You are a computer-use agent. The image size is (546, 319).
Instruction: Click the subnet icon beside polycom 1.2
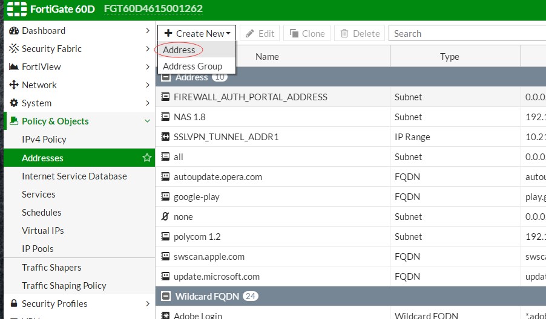(x=165, y=236)
